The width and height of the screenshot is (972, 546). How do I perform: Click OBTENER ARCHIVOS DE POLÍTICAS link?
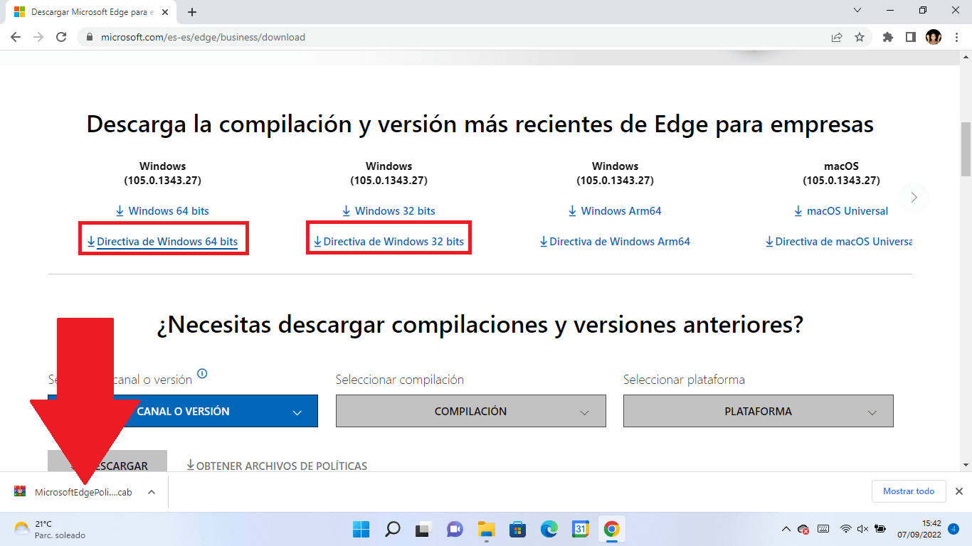point(277,466)
